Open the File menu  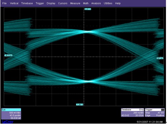point(4,3)
